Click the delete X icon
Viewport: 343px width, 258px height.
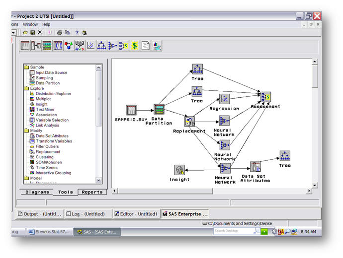coord(40,32)
